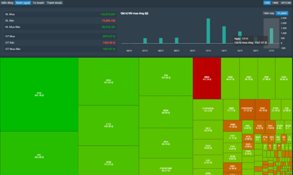Select the SSI treemap block

pos(166,76)
